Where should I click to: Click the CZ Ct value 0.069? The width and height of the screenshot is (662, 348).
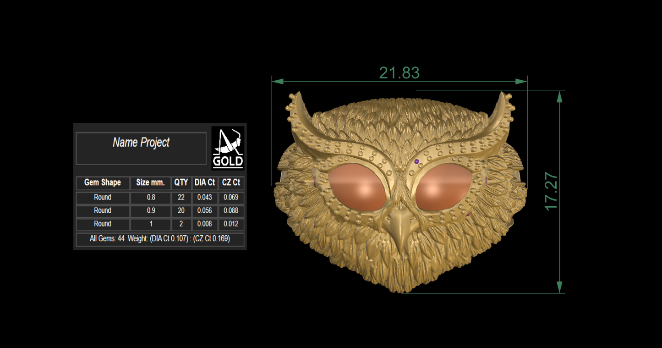click(x=231, y=198)
